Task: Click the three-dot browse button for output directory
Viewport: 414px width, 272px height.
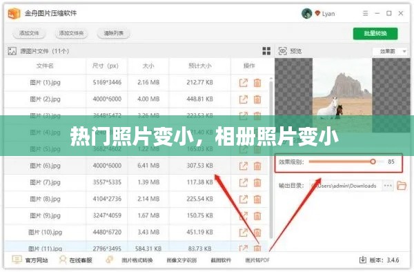Action: (388, 186)
